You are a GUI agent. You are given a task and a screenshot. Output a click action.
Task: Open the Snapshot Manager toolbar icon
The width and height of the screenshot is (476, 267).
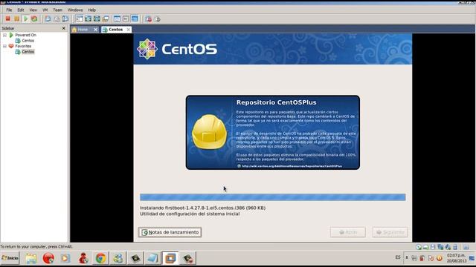pos(65,19)
